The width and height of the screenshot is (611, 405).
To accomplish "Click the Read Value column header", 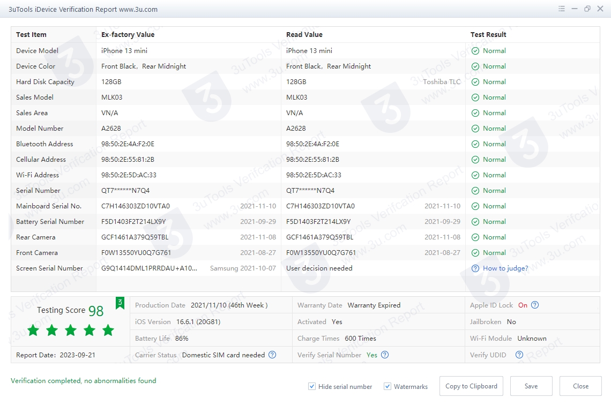I will [304, 35].
